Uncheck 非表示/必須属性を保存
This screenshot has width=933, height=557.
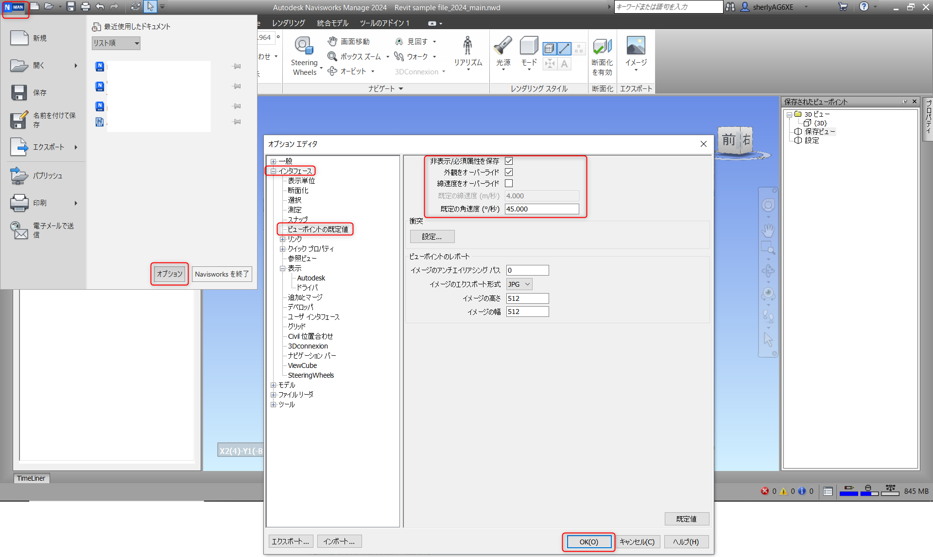(x=509, y=161)
